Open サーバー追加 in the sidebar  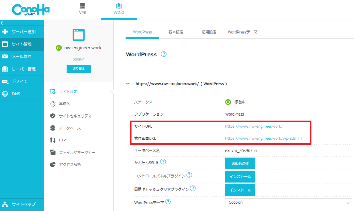point(22,31)
